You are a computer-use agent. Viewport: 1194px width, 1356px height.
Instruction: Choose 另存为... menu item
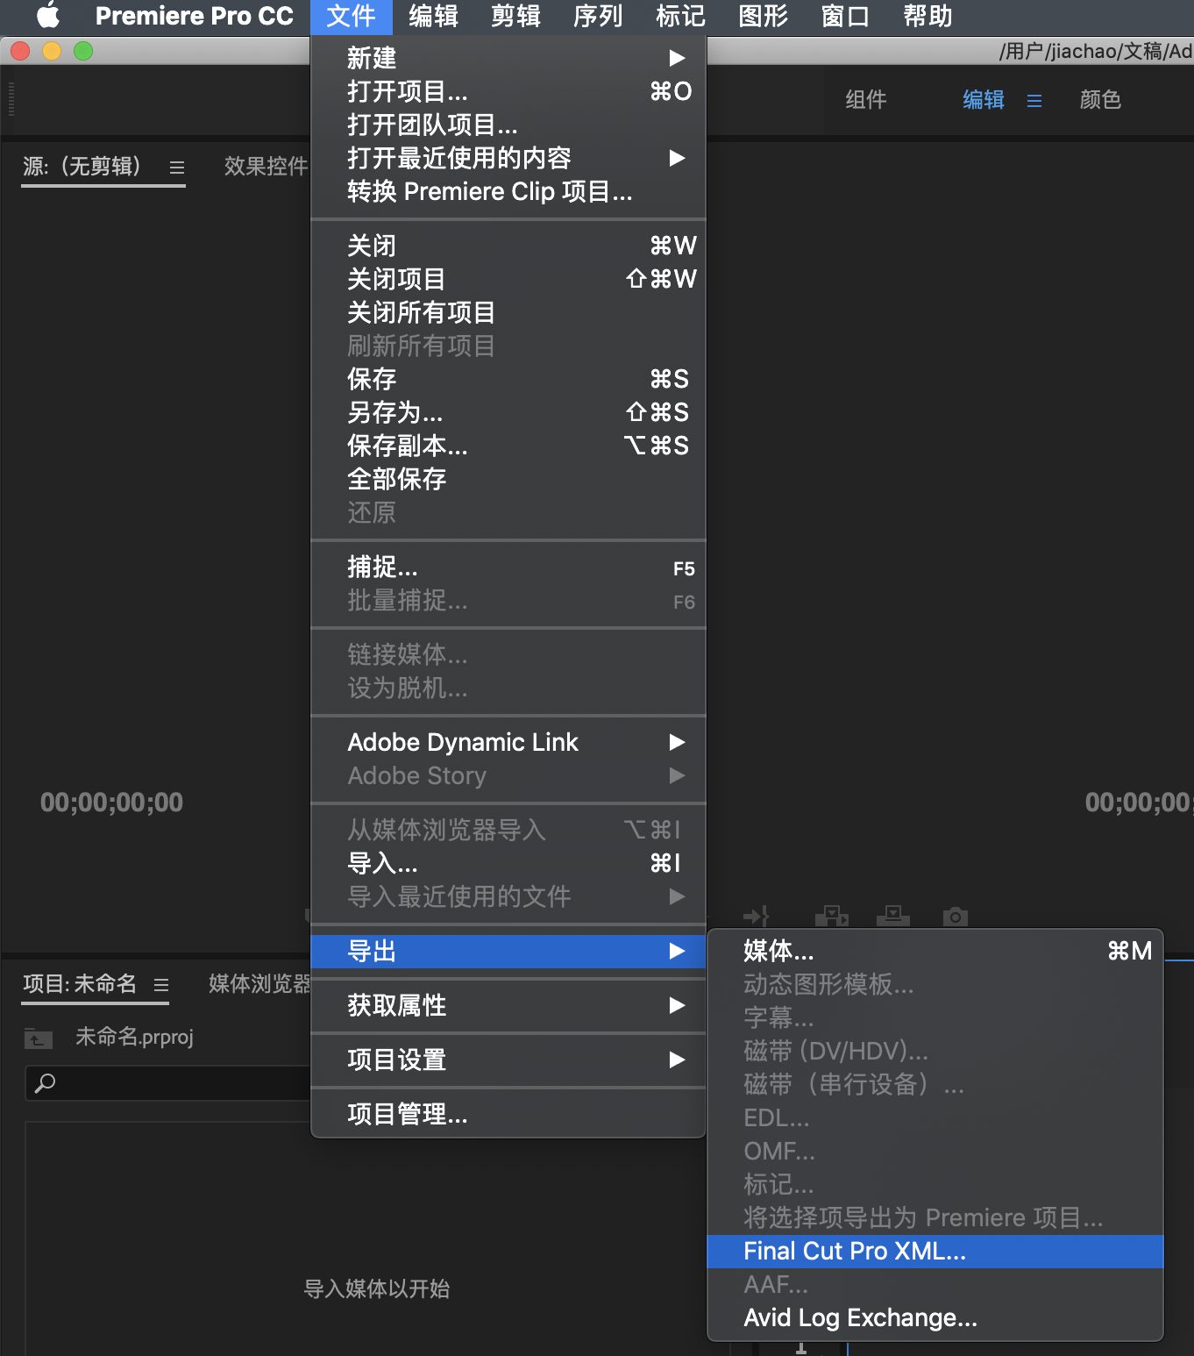click(508, 412)
